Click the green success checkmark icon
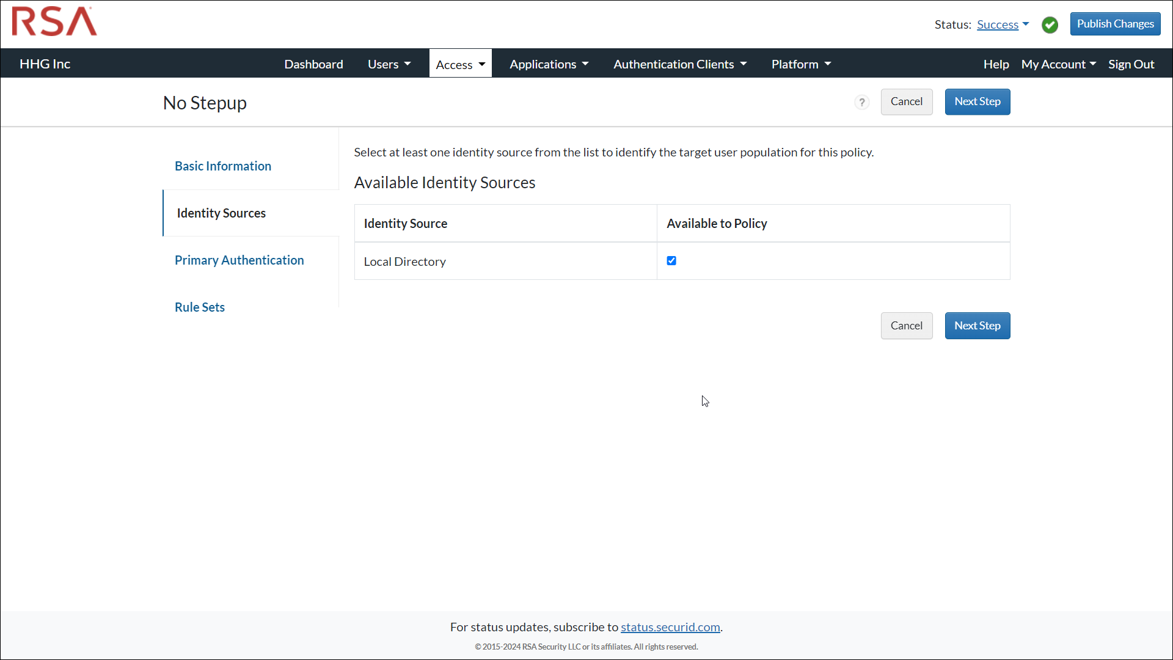The image size is (1173, 660). [x=1050, y=24]
